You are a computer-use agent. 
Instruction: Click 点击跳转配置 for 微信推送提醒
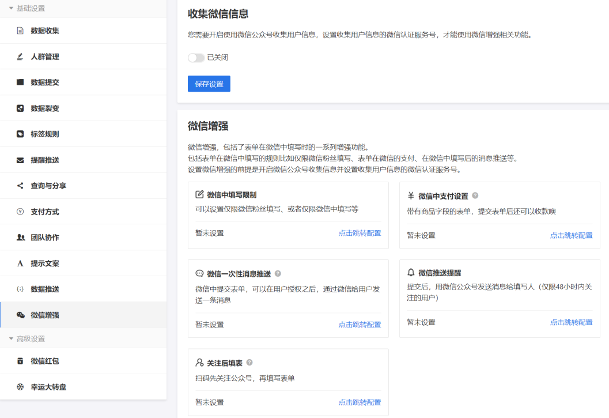click(572, 322)
